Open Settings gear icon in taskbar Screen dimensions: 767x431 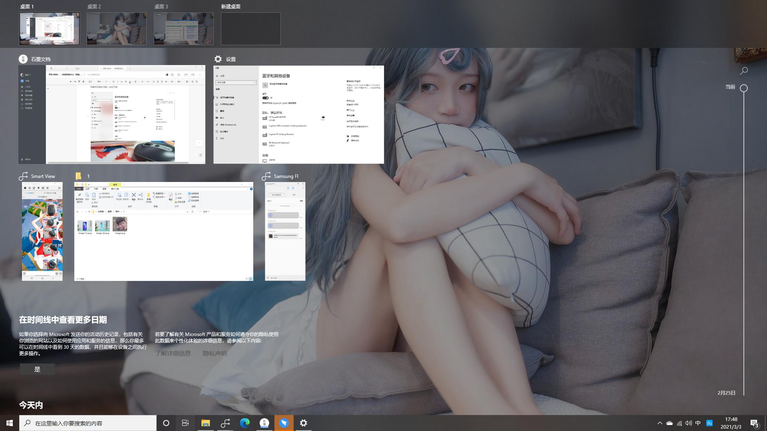coord(304,423)
